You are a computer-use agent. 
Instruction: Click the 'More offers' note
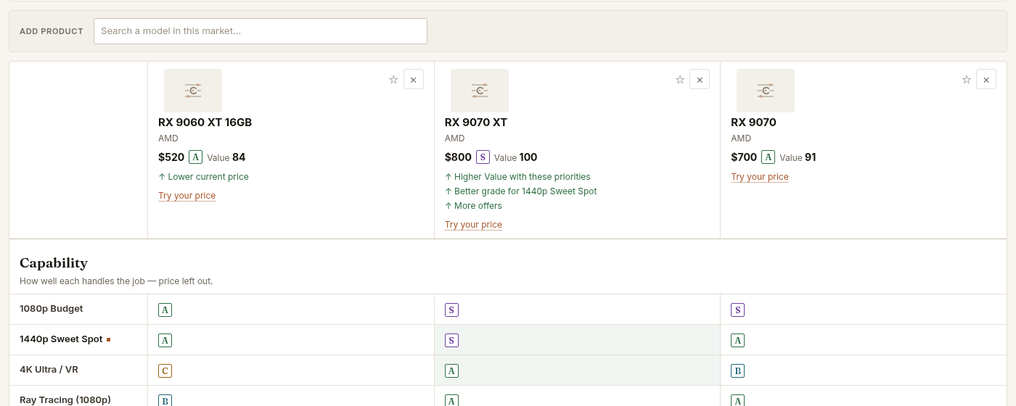(x=473, y=206)
